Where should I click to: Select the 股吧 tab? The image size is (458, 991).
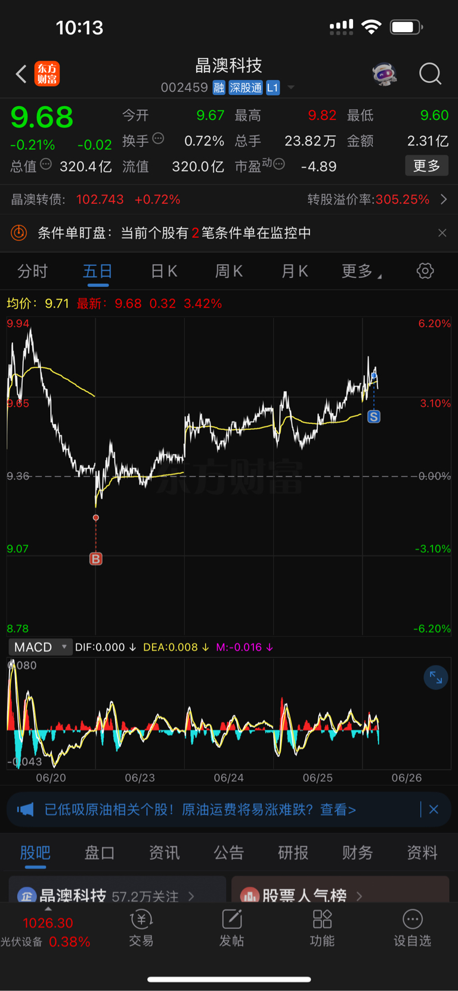click(x=35, y=853)
